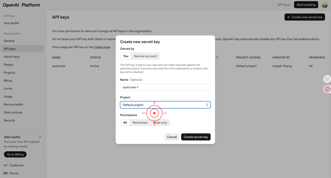Screen dimensions: 331x178
Task: Open the Usage page link
Action: [102, 47]
